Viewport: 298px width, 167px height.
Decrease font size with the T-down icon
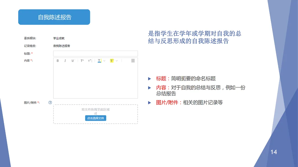(90, 61)
